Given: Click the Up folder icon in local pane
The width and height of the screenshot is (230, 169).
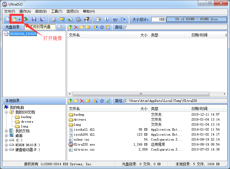Looking at the screenshot, I should point(70,101).
